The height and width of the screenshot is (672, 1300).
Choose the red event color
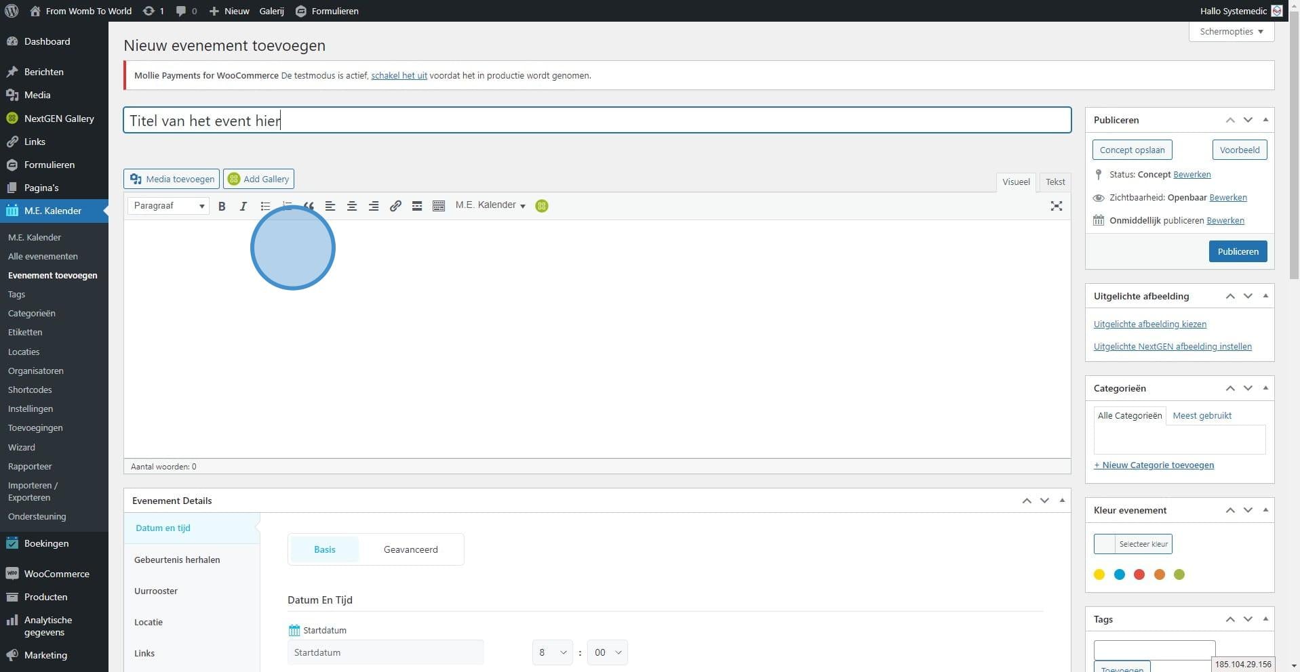[1139, 574]
